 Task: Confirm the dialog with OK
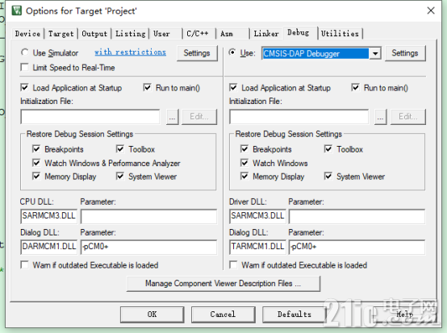coord(152,314)
